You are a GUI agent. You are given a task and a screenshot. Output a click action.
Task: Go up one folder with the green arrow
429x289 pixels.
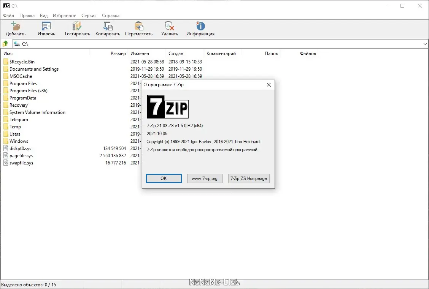point(5,44)
